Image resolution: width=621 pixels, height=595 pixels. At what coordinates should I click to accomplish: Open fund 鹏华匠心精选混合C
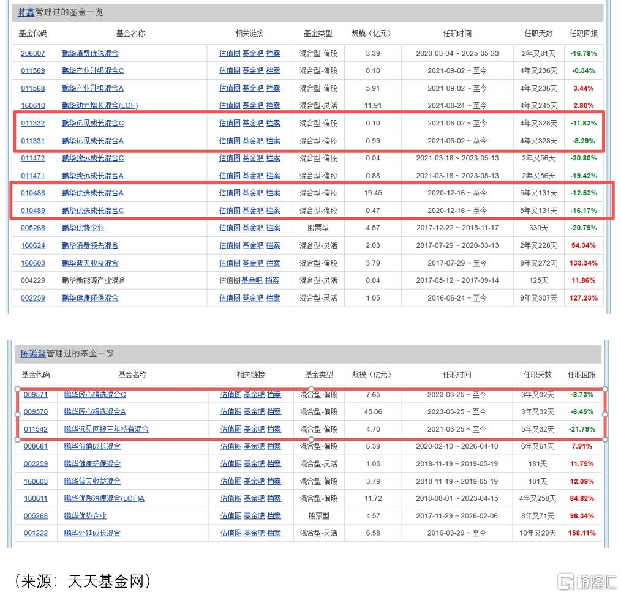pyautogui.click(x=95, y=395)
